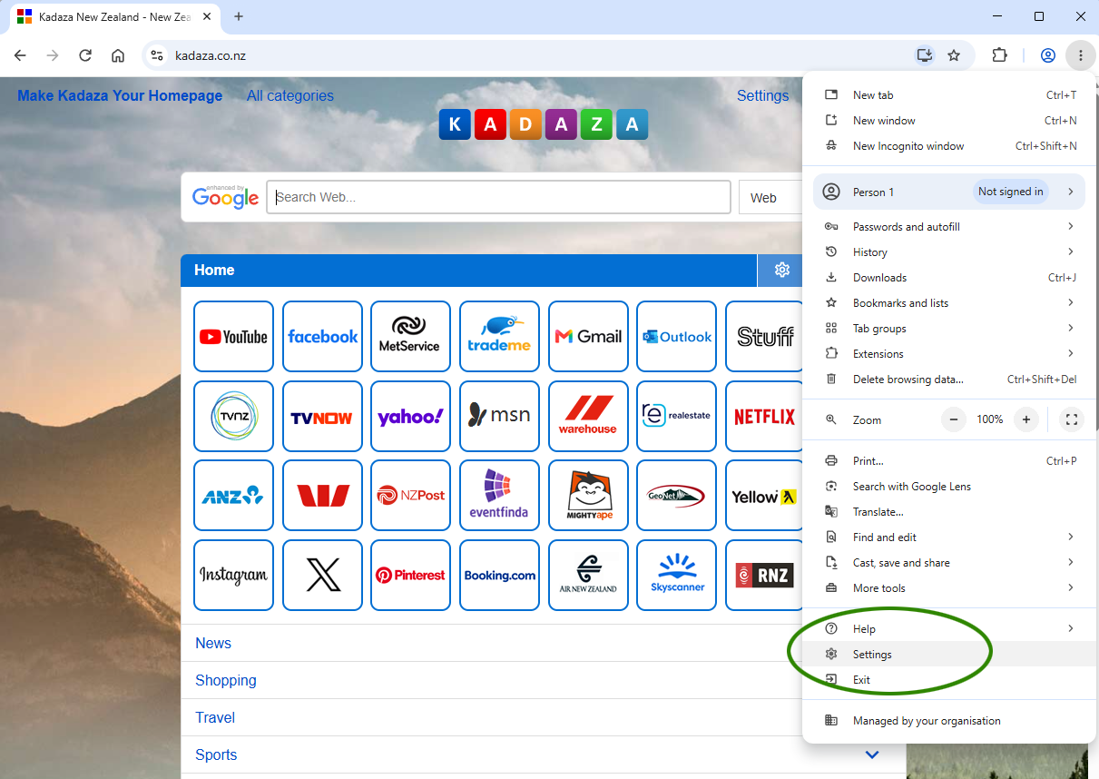
Task: Reload the page
Action: click(85, 55)
